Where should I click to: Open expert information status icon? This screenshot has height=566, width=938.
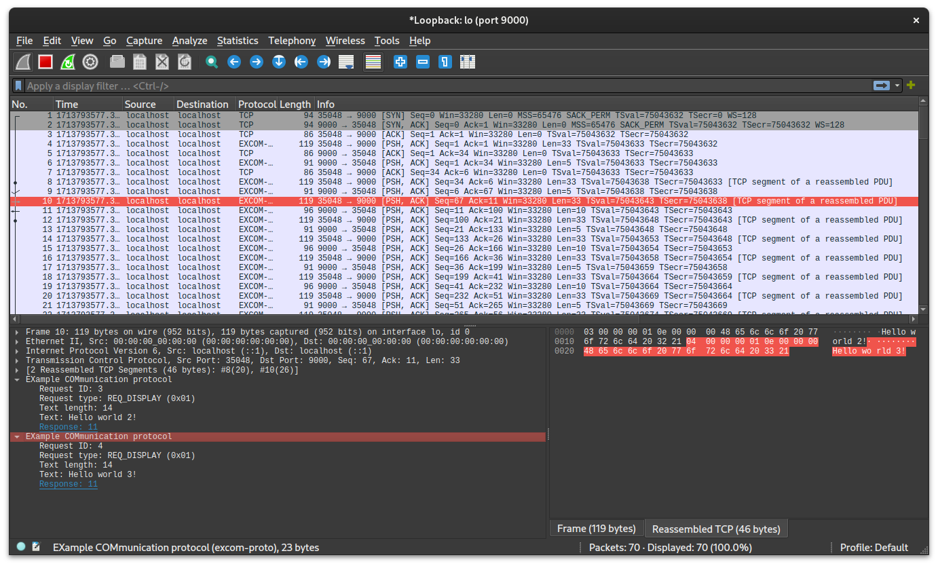pos(21,546)
